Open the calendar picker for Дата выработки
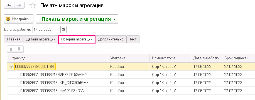 coord(63,30)
